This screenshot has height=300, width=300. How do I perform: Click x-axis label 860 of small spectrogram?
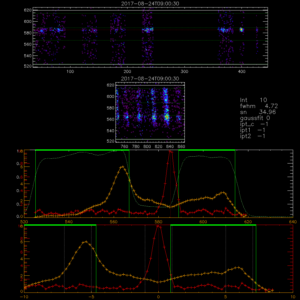coord(181,147)
